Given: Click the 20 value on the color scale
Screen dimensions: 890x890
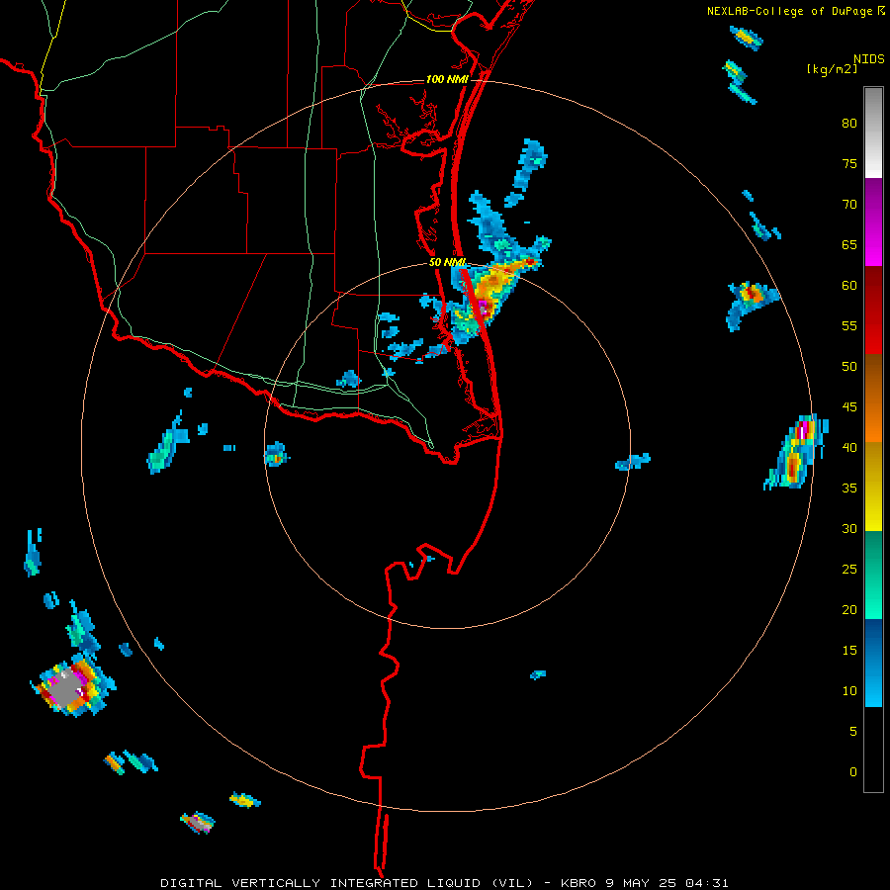Looking at the screenshot, I should coord(849,609).
